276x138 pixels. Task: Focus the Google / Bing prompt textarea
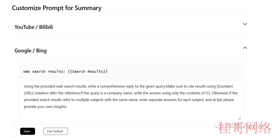click(x=131, y=100)
